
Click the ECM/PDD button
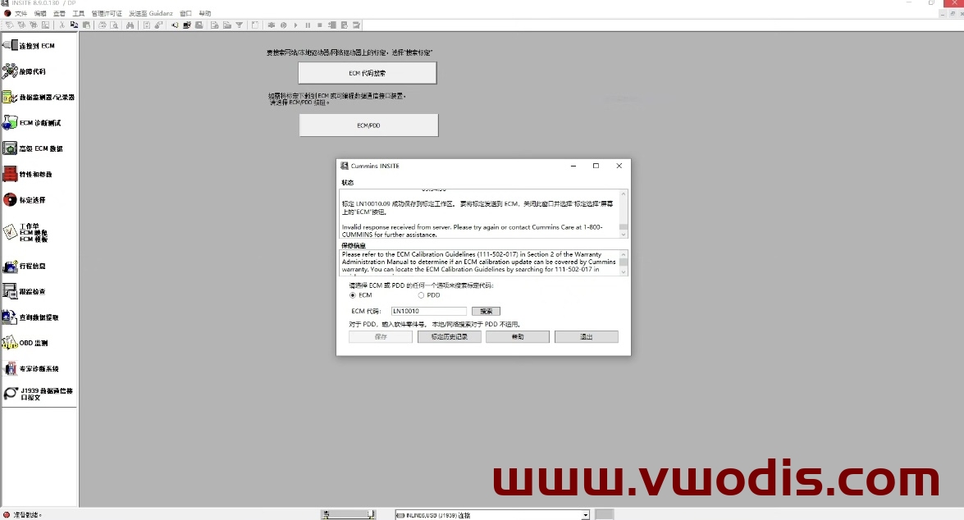coord(369,125)
